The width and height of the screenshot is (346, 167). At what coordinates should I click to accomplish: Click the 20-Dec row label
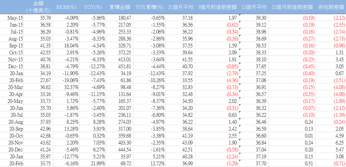click(x=16, y=150)
